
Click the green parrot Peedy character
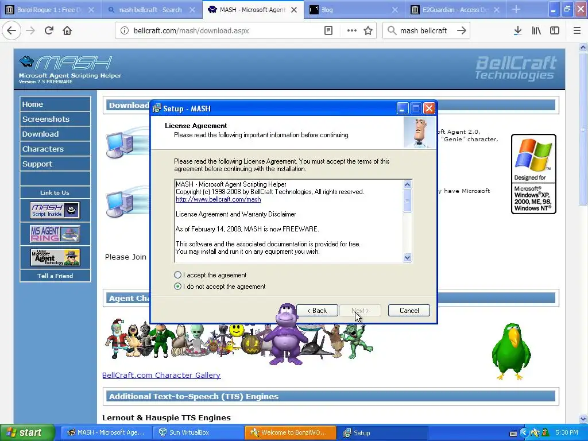coord(511,351)
